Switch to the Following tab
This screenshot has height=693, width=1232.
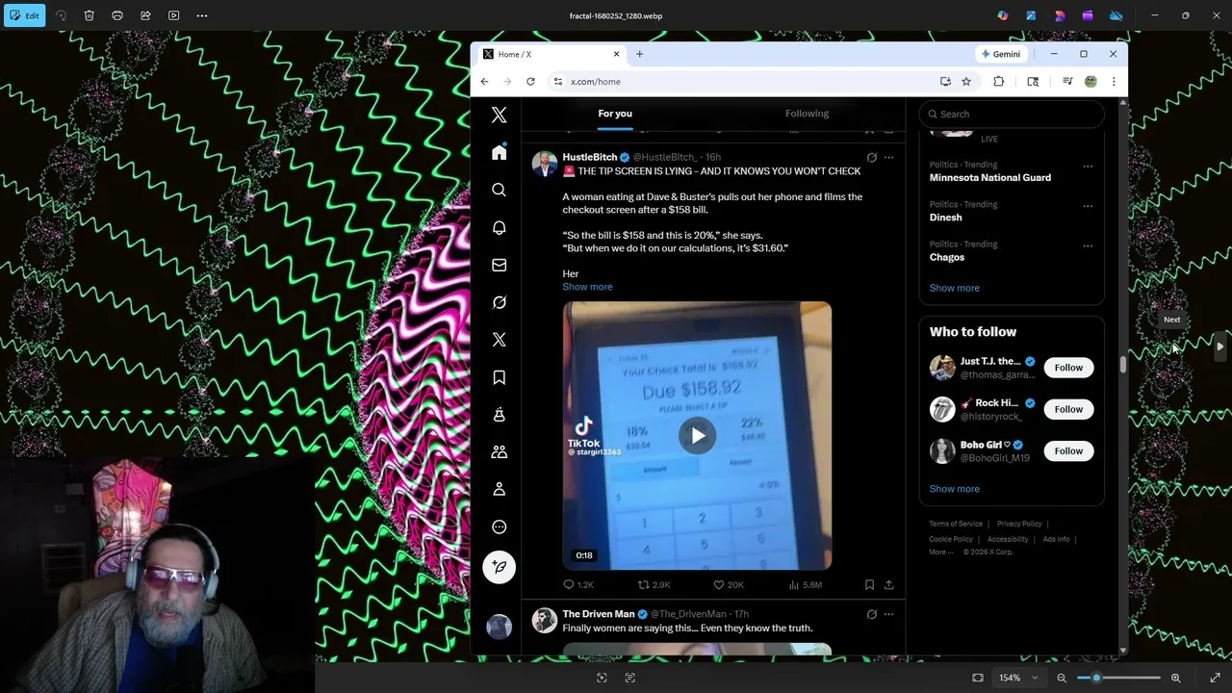pyautogui.click(x=807, y=114)
